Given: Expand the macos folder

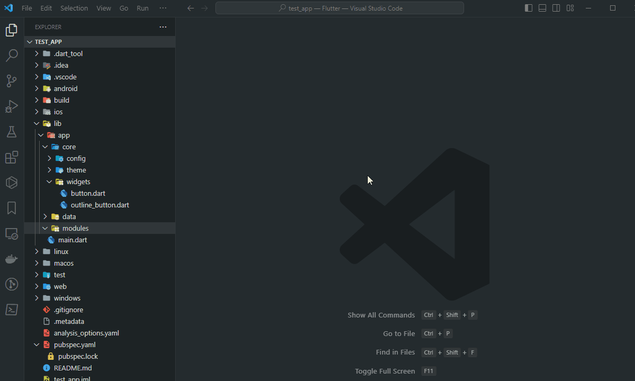Looking at the screenshot, I should 100,263.
